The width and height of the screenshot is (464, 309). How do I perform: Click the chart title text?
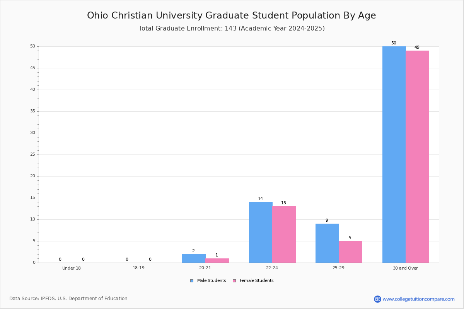click(x=232, y=15)
